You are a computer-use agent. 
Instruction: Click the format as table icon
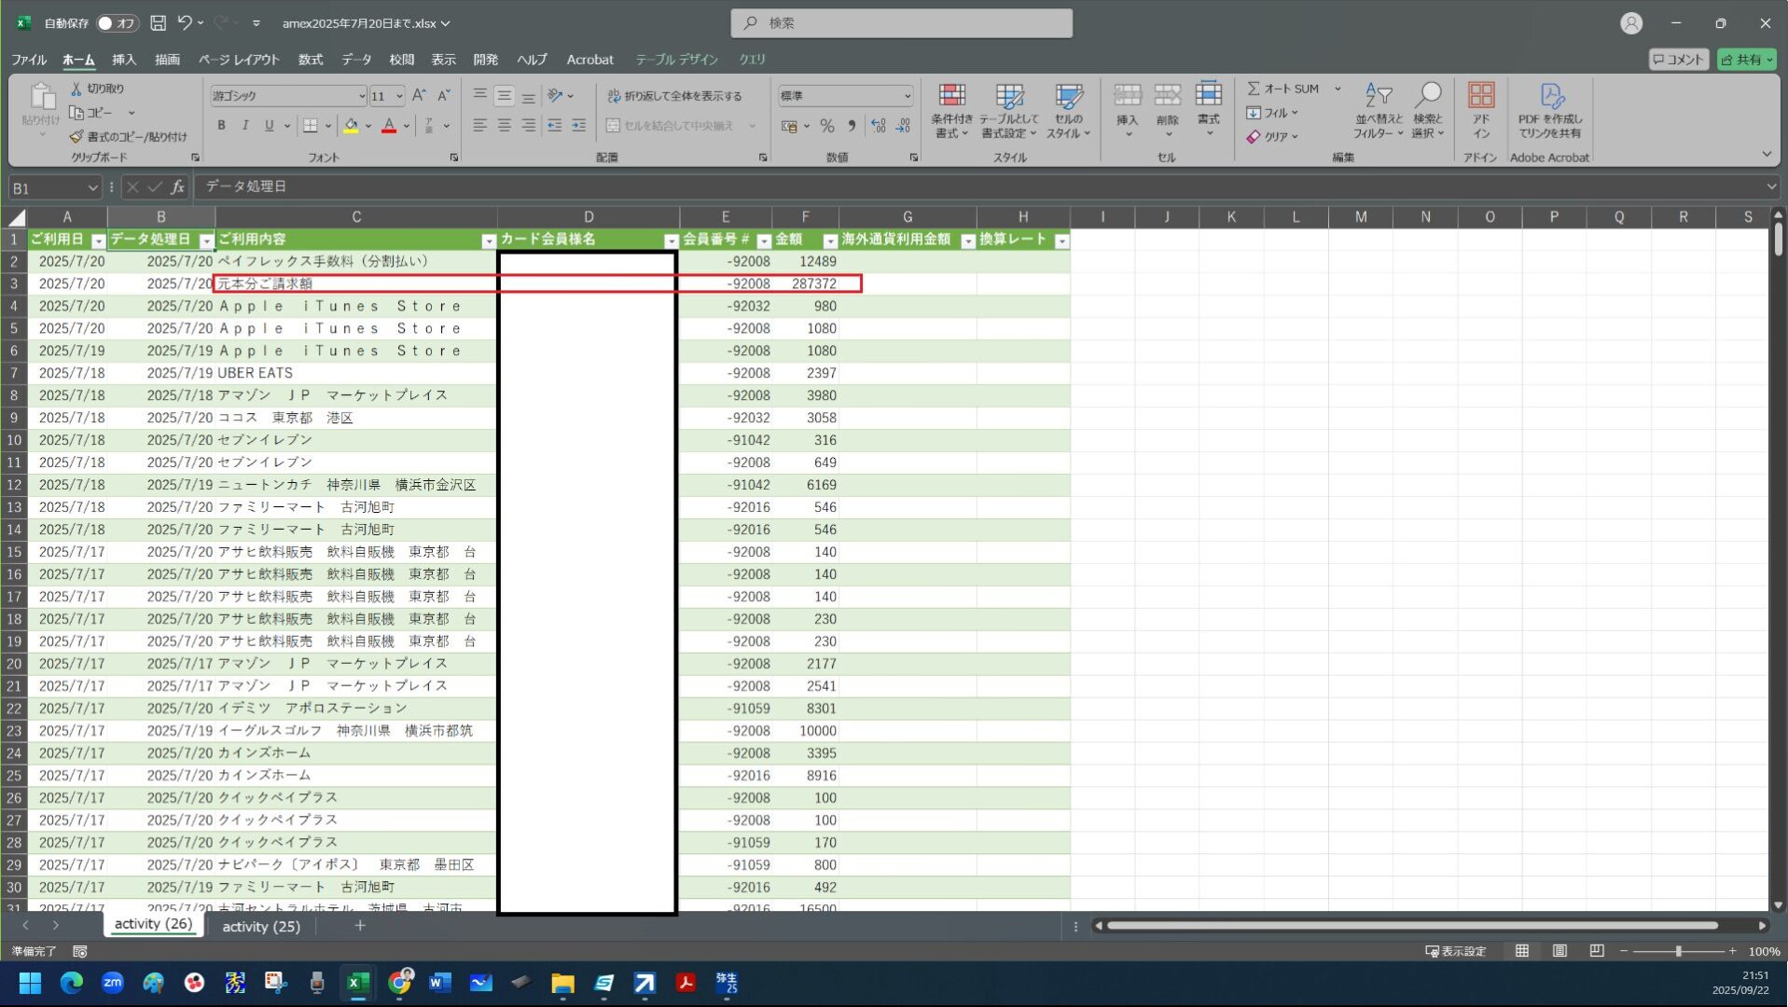[1009, 96]
